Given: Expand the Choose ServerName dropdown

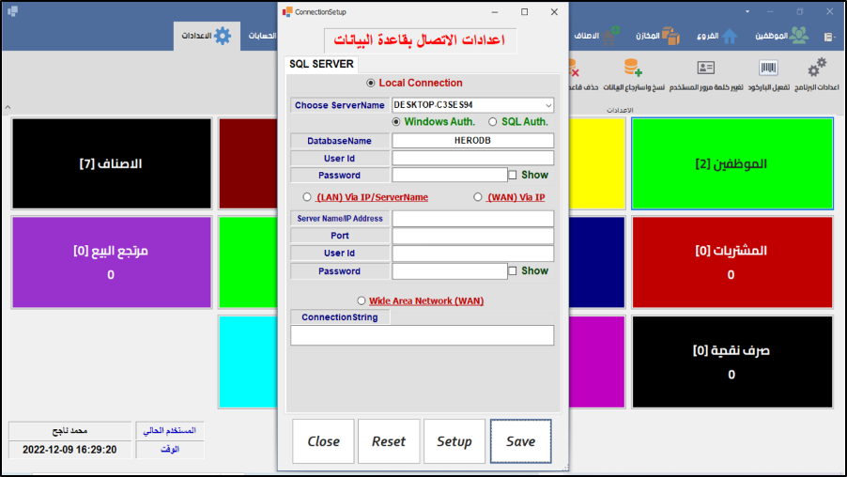Looking at the screenshot, I should [547, 105].
